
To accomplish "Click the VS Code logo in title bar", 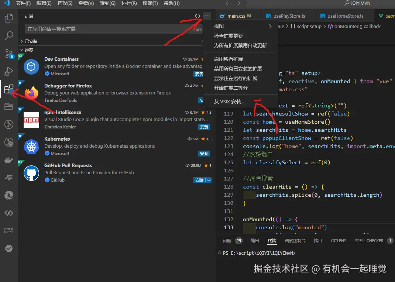I will point(7,3).
